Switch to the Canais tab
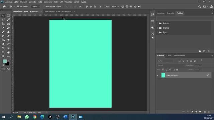Screen dimensions: 214x120 point(169,56)
